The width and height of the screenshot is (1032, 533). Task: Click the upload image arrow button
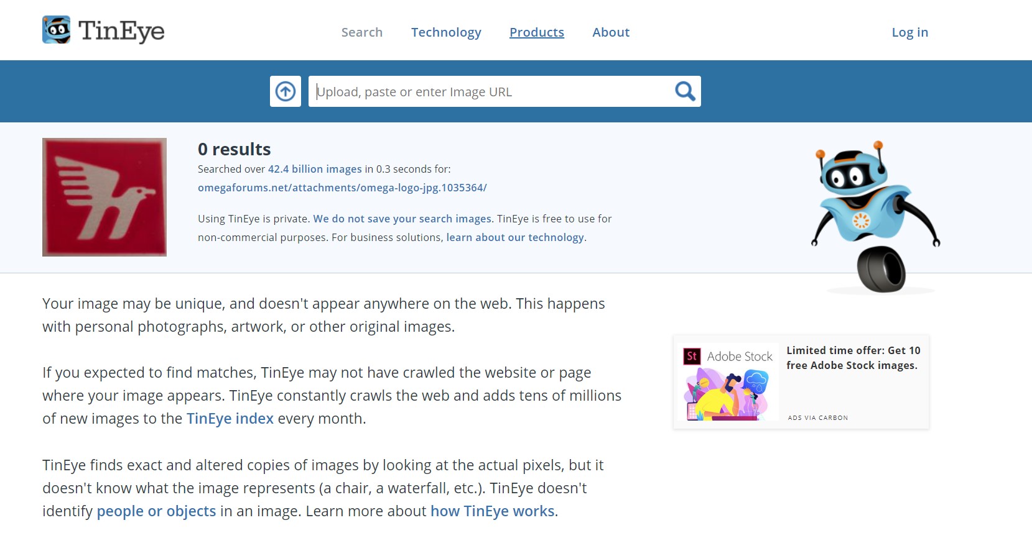coord(286,91)
